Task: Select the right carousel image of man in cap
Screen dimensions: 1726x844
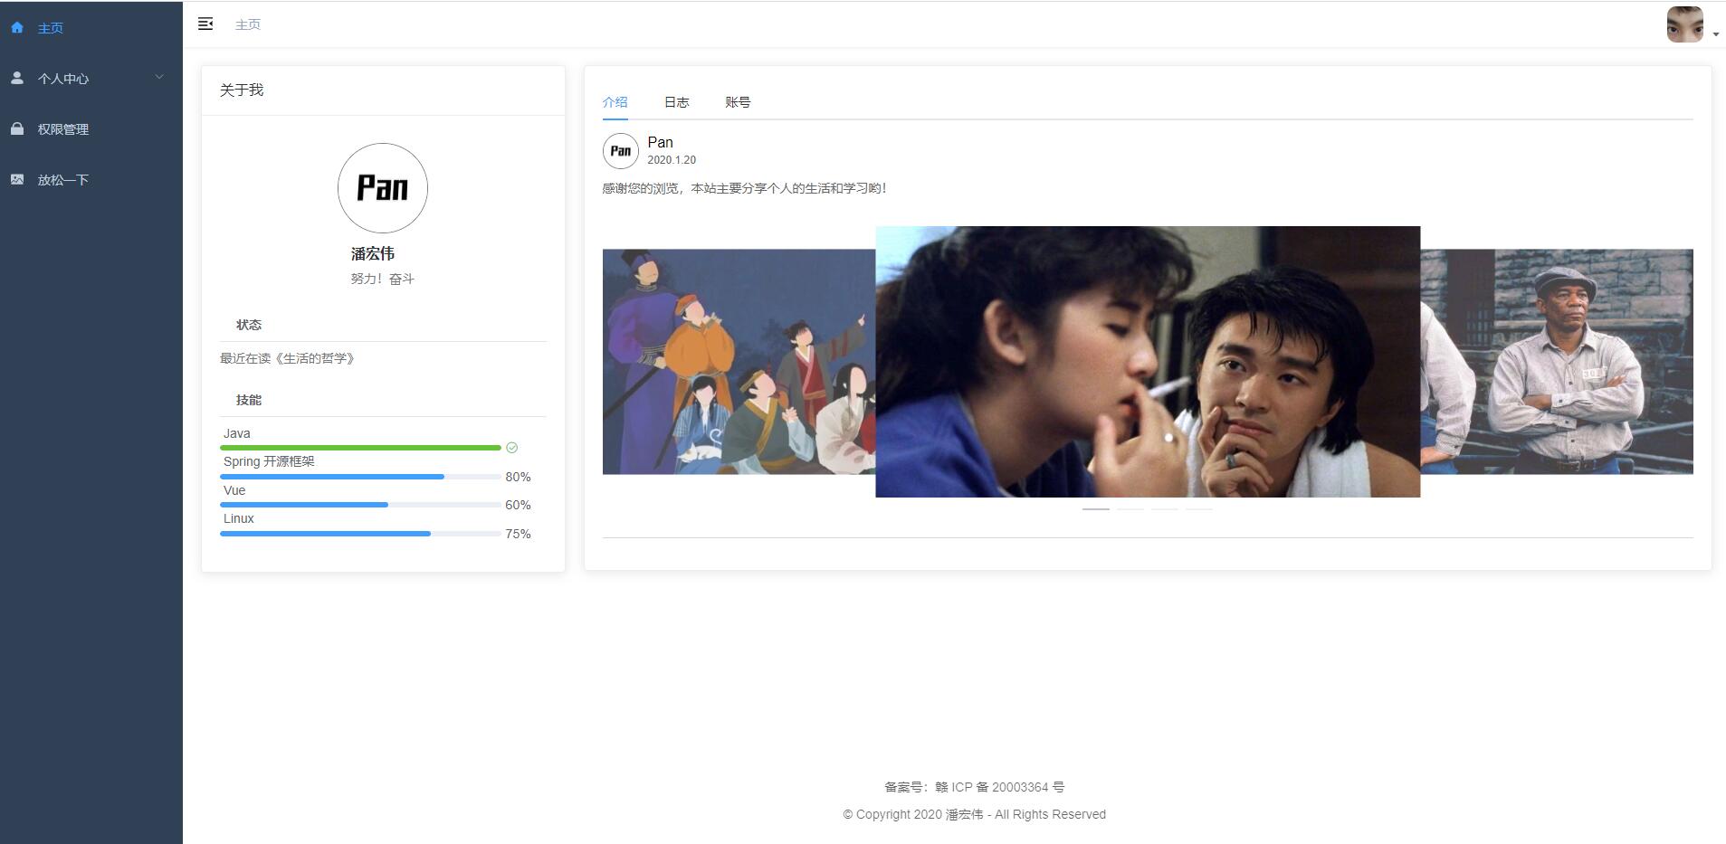Action: coord(1557,361)
